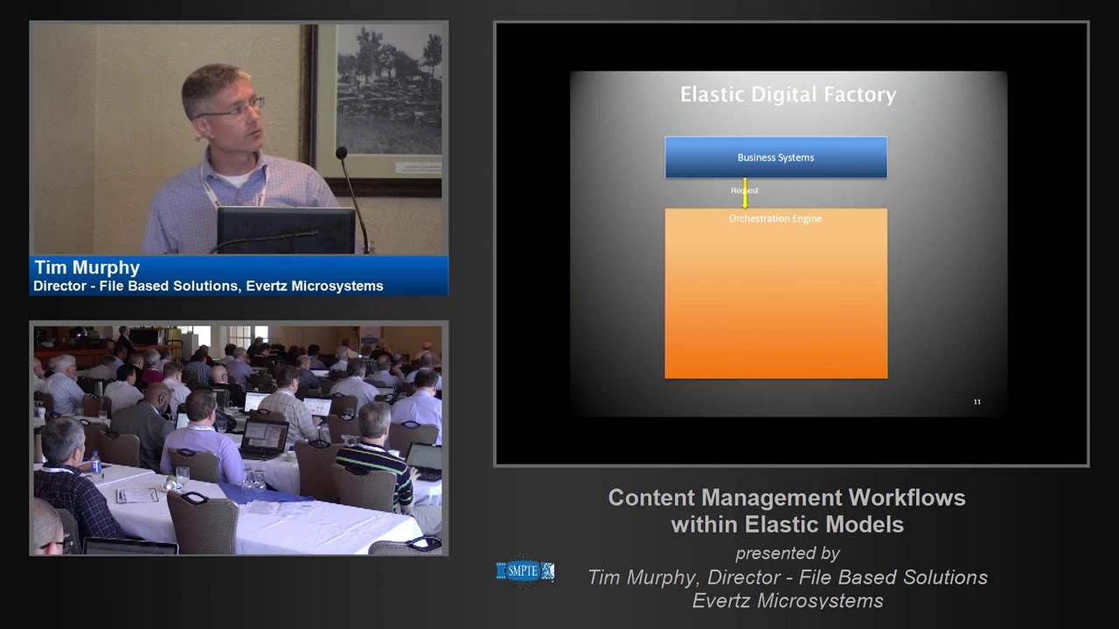Click the SMPTE logo
1119x629 pixels.
coord(525,571)
